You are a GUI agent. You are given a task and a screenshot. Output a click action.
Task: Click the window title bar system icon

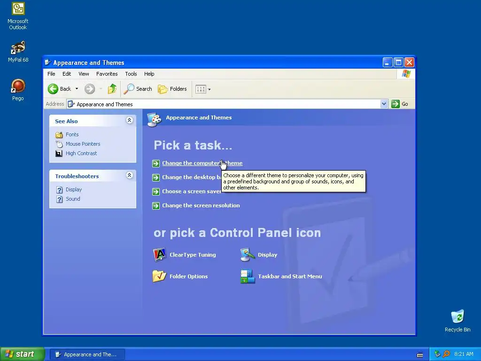(47, 63)
